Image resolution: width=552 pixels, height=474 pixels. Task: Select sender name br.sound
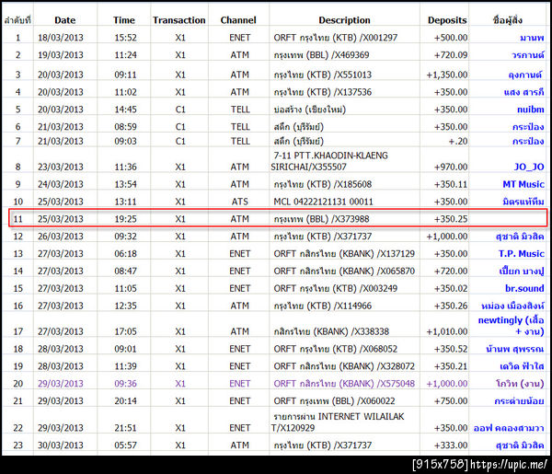(524, 288)
